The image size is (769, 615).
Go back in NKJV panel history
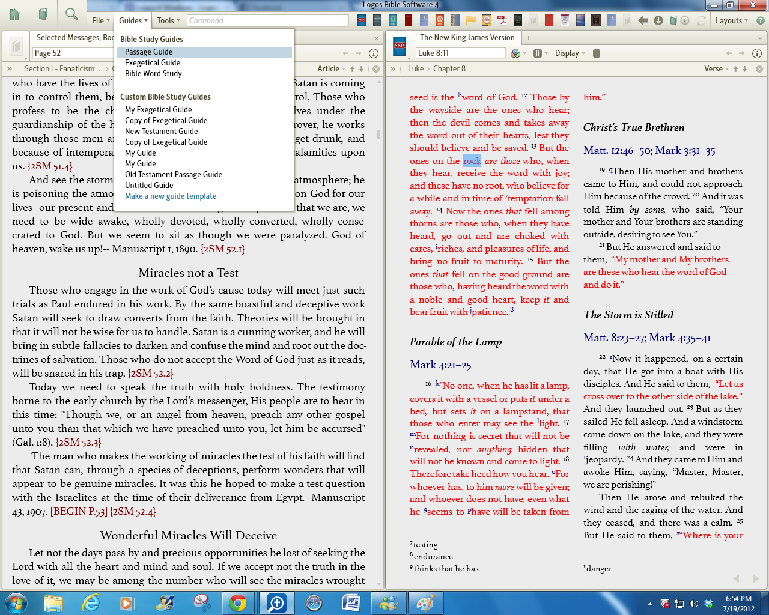(x=729, y=53)
